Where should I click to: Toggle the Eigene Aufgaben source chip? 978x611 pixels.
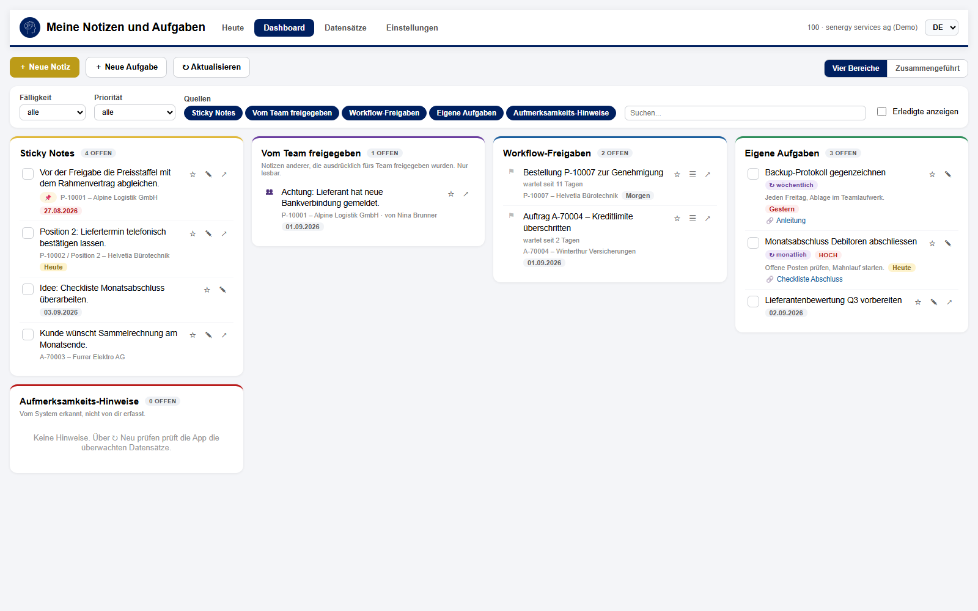point(466,113)
